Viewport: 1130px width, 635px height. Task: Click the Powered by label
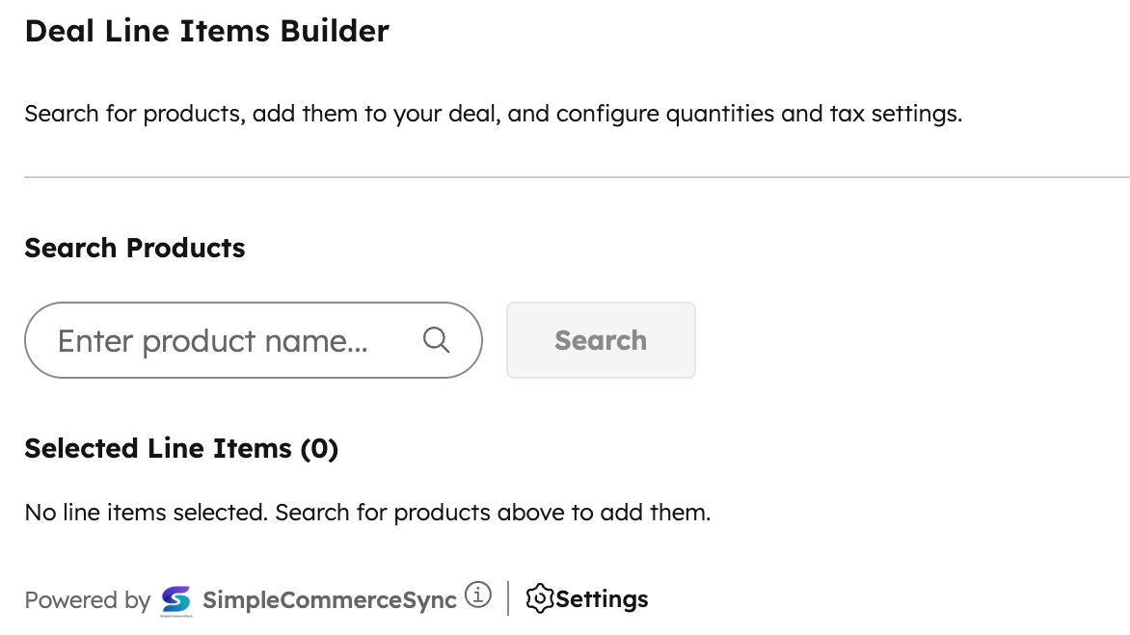(x=88, y=600)
